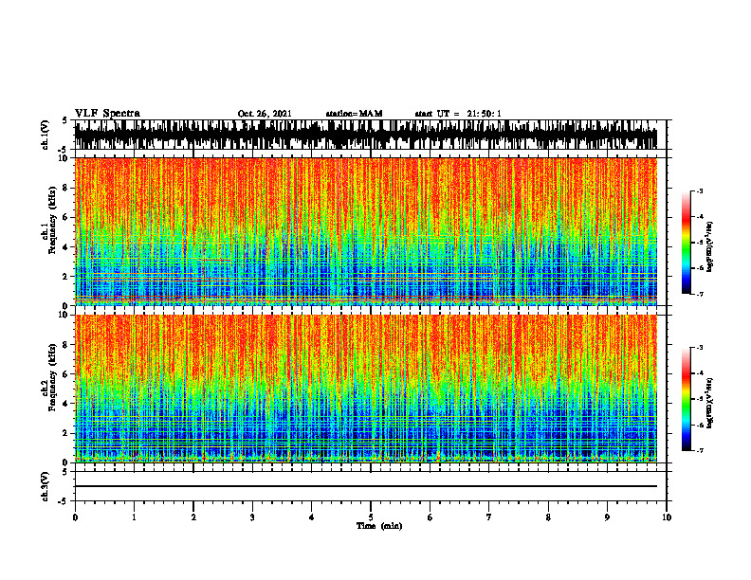Click the time axis tick label "7"
This screenshot has width=751, height=580.
[x=489, y=517]
